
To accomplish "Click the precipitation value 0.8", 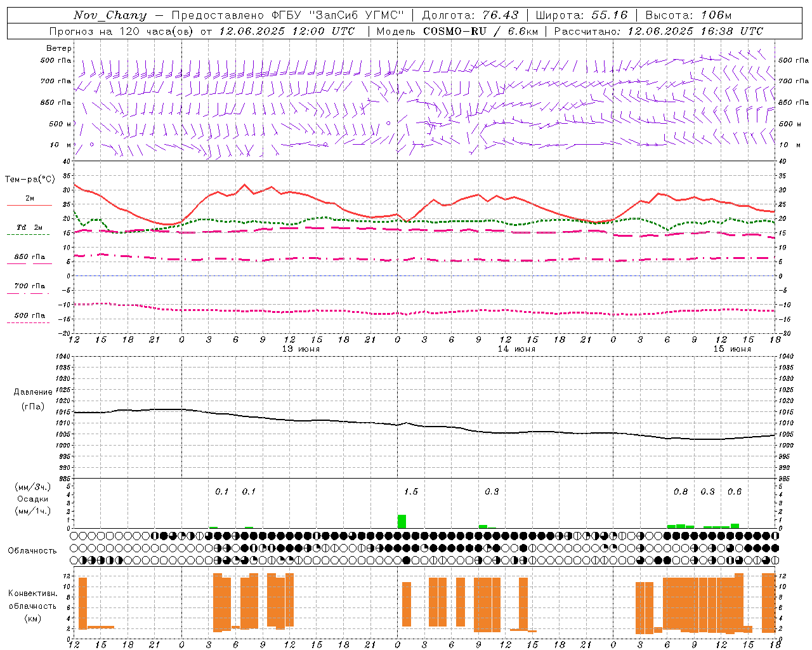I will (681, 492).
